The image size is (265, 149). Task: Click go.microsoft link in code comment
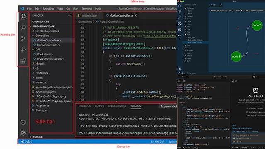point(160,36)
